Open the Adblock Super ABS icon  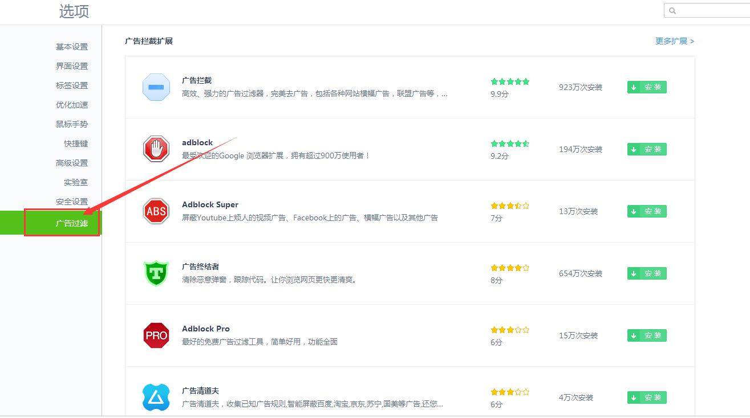[156, 211]
